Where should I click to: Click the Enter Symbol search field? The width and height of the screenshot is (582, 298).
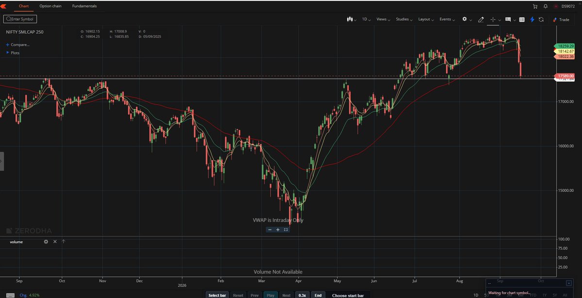click(20, 19)
